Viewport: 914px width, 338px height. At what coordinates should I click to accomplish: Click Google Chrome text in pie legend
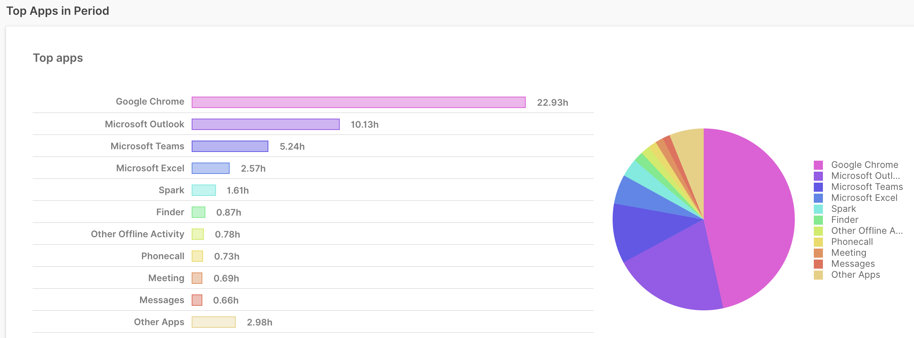(865, 165)
